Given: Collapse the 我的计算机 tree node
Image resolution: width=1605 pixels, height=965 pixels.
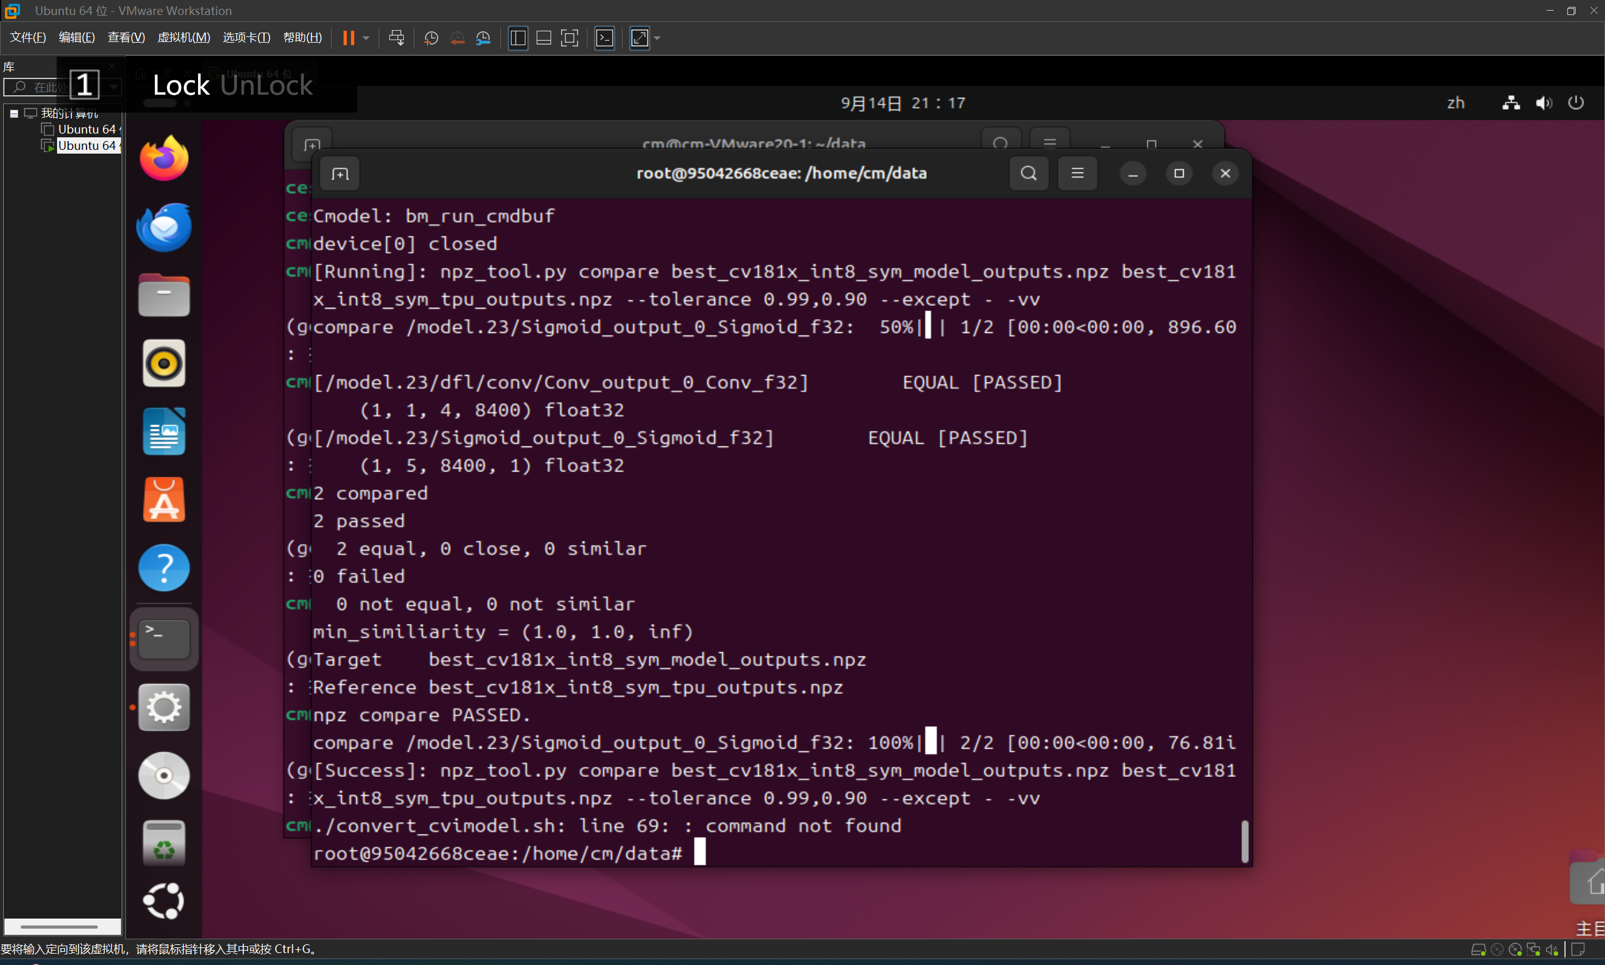Looking at the screenshot, I should (14, 113).
